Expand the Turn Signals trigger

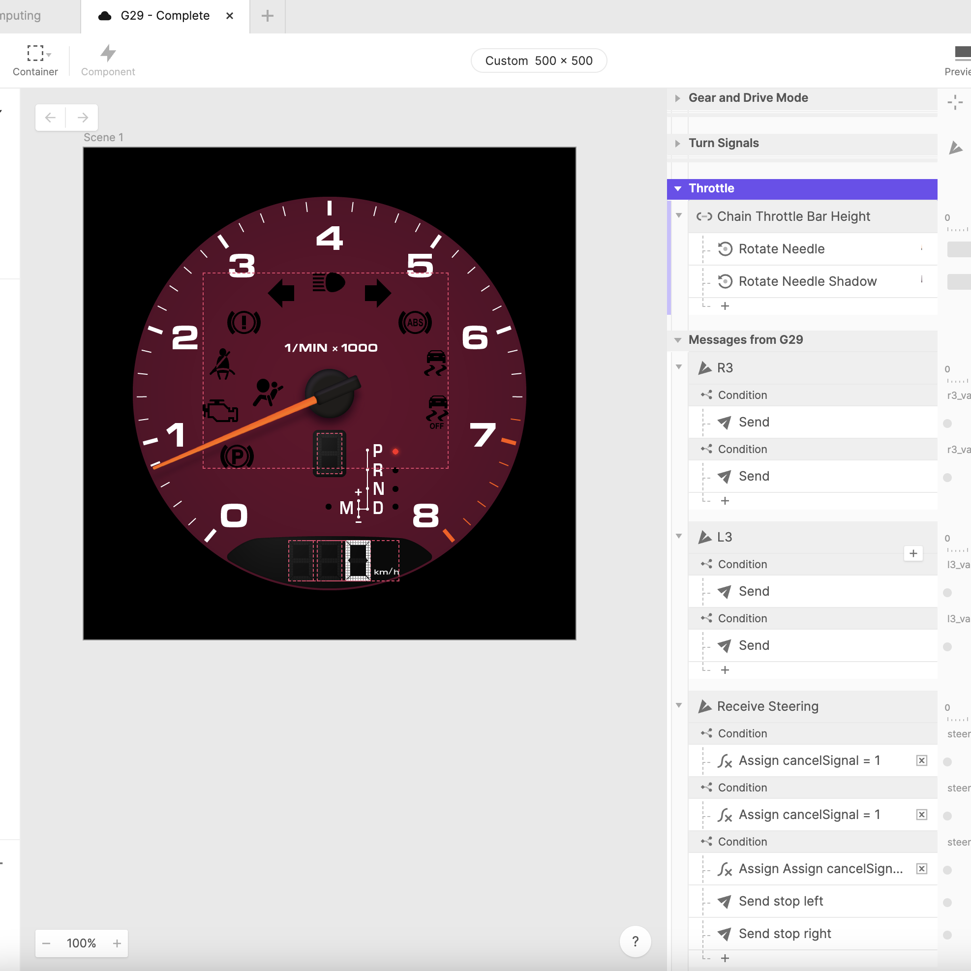(678, 143)
